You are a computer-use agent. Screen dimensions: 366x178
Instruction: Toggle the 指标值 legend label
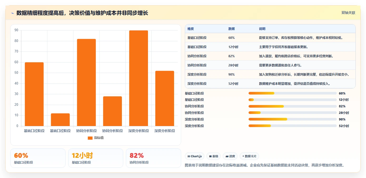pos(99,138)
